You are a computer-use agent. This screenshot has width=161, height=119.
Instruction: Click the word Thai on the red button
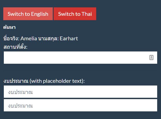pyautogui.click(x=87, y=14)
